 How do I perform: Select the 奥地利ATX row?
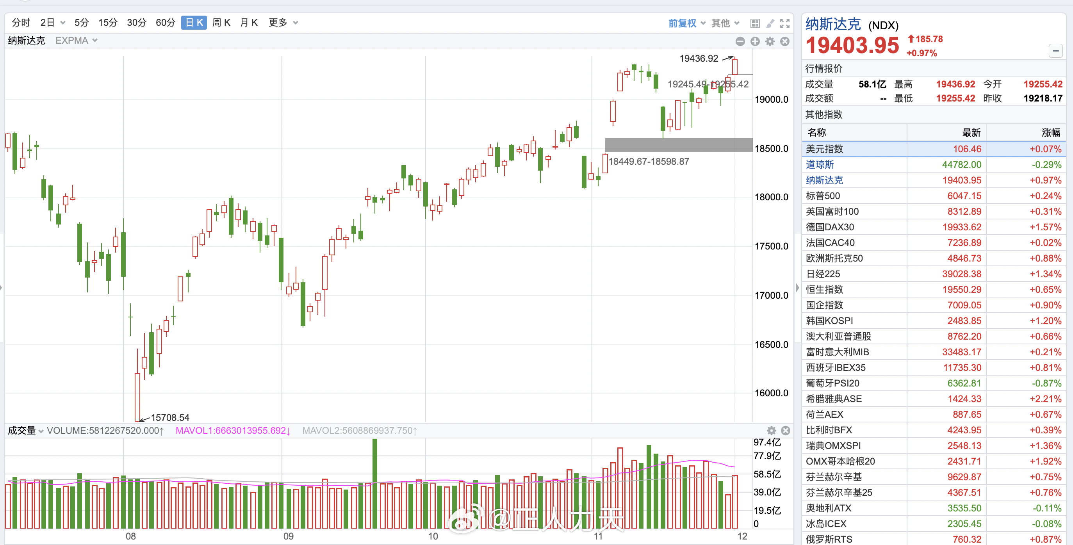pos(934,508)
